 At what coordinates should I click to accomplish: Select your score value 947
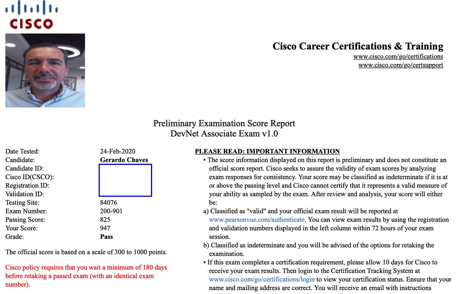[105, 228]
